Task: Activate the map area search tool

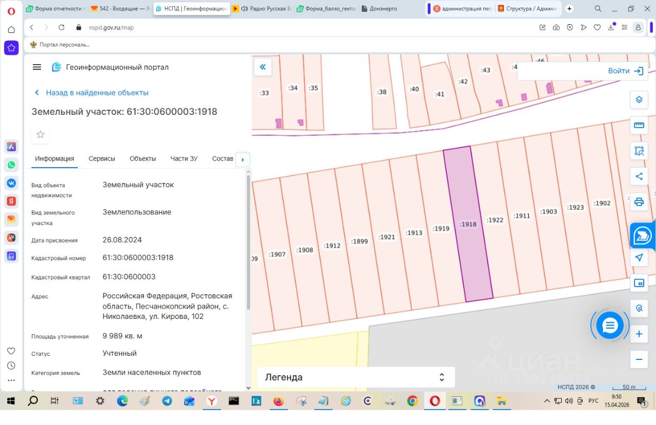Action: coord(639,151)
